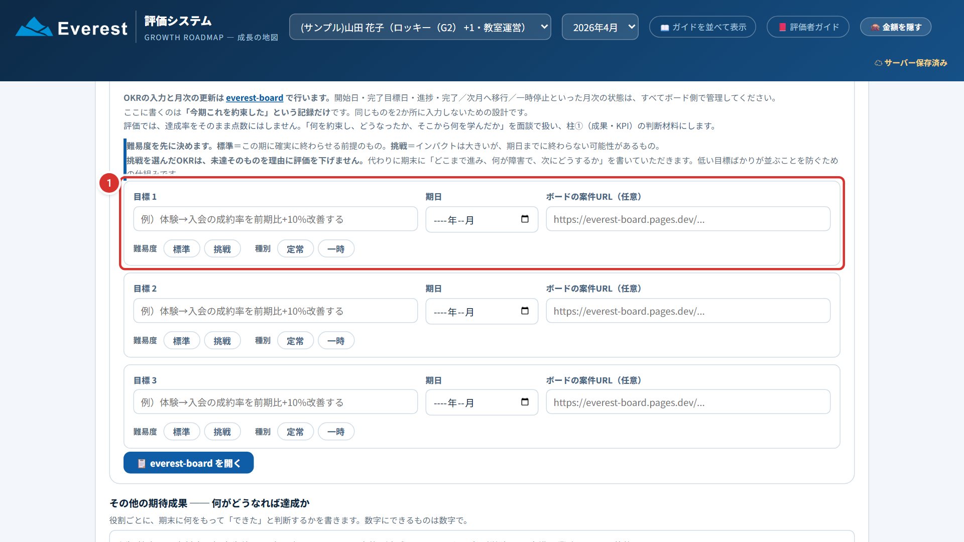Image resolution: width=964 pixels, height=542 pixels.
Task: Click ガイドを並べて表示 button
Action: click(x=702, y=27)
